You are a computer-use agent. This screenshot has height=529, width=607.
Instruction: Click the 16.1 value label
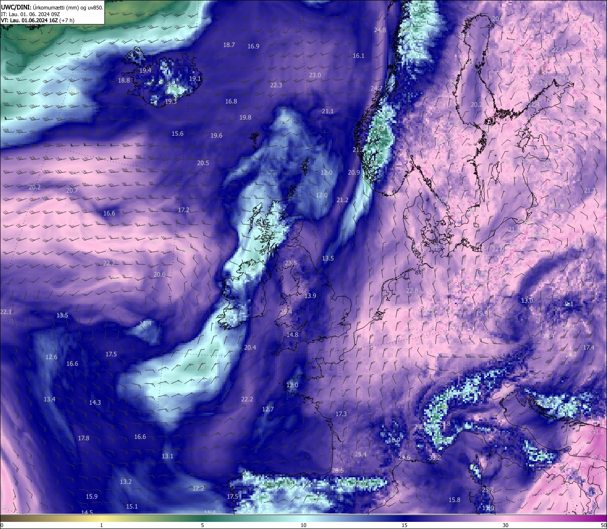359,56
